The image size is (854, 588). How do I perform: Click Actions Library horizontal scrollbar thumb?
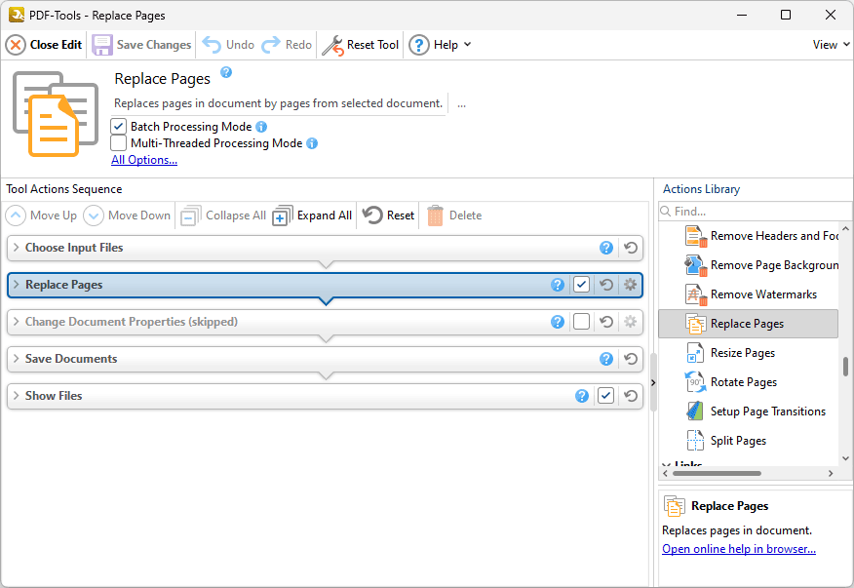coord(717,474)
